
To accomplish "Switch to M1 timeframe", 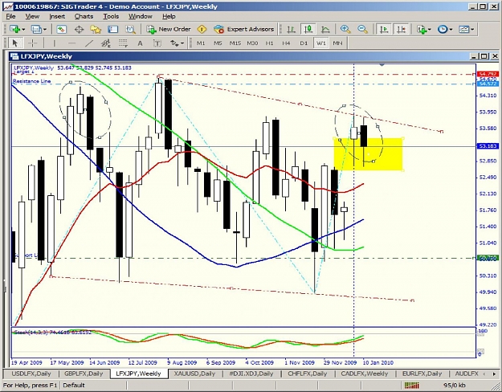I will point(201,43).
